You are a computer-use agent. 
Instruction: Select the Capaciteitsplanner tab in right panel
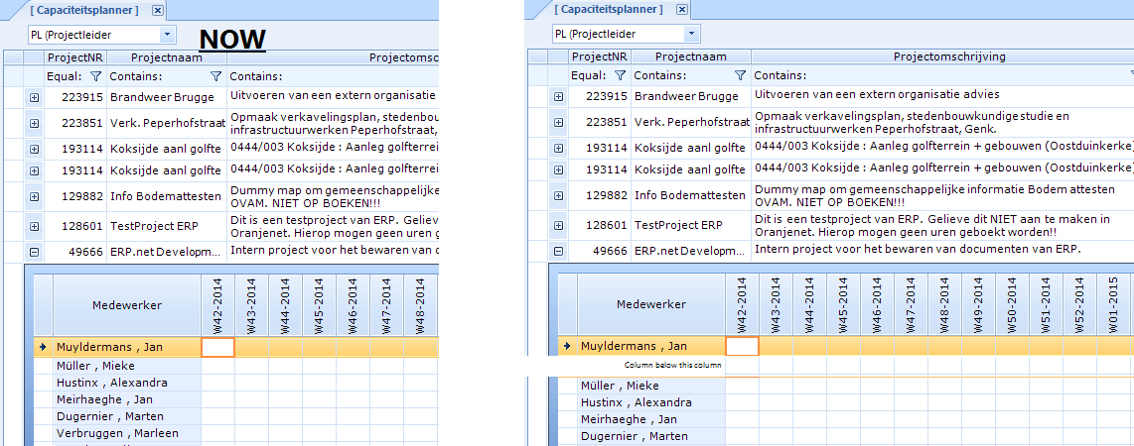point(609,9)
